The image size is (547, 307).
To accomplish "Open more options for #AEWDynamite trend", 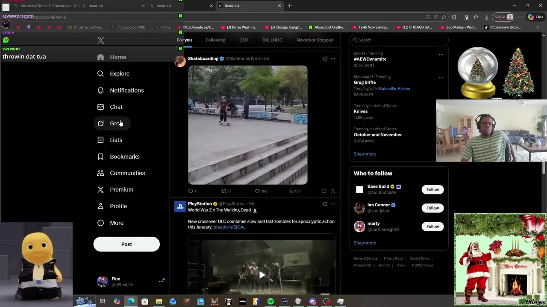I will click(x=441, y=54).
